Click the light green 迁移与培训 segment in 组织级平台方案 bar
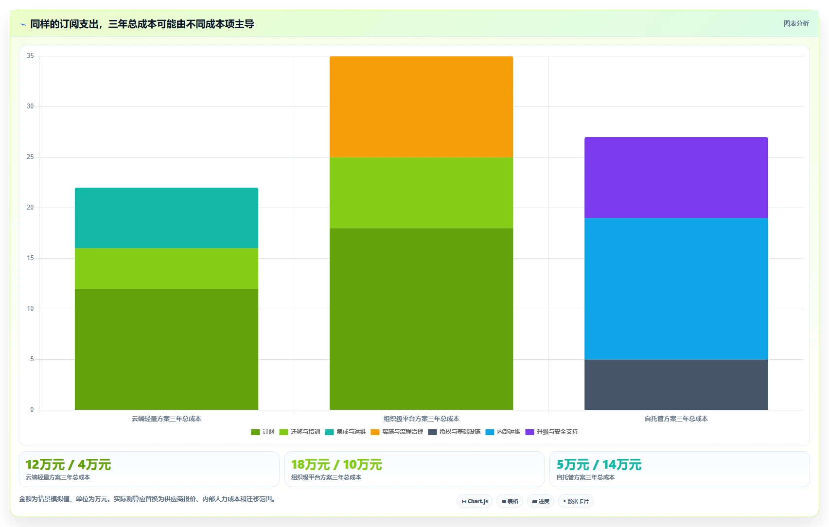The image size is (829, 527). 421,193
